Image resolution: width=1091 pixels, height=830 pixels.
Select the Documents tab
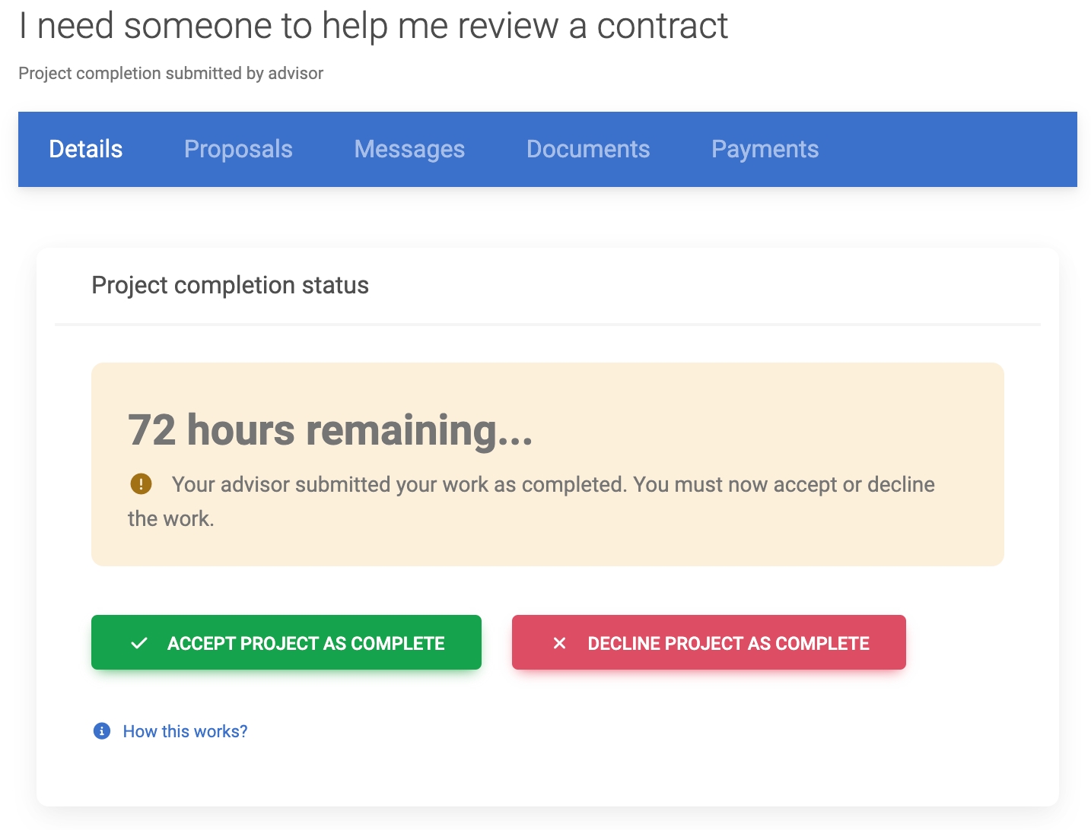[588, 149]
